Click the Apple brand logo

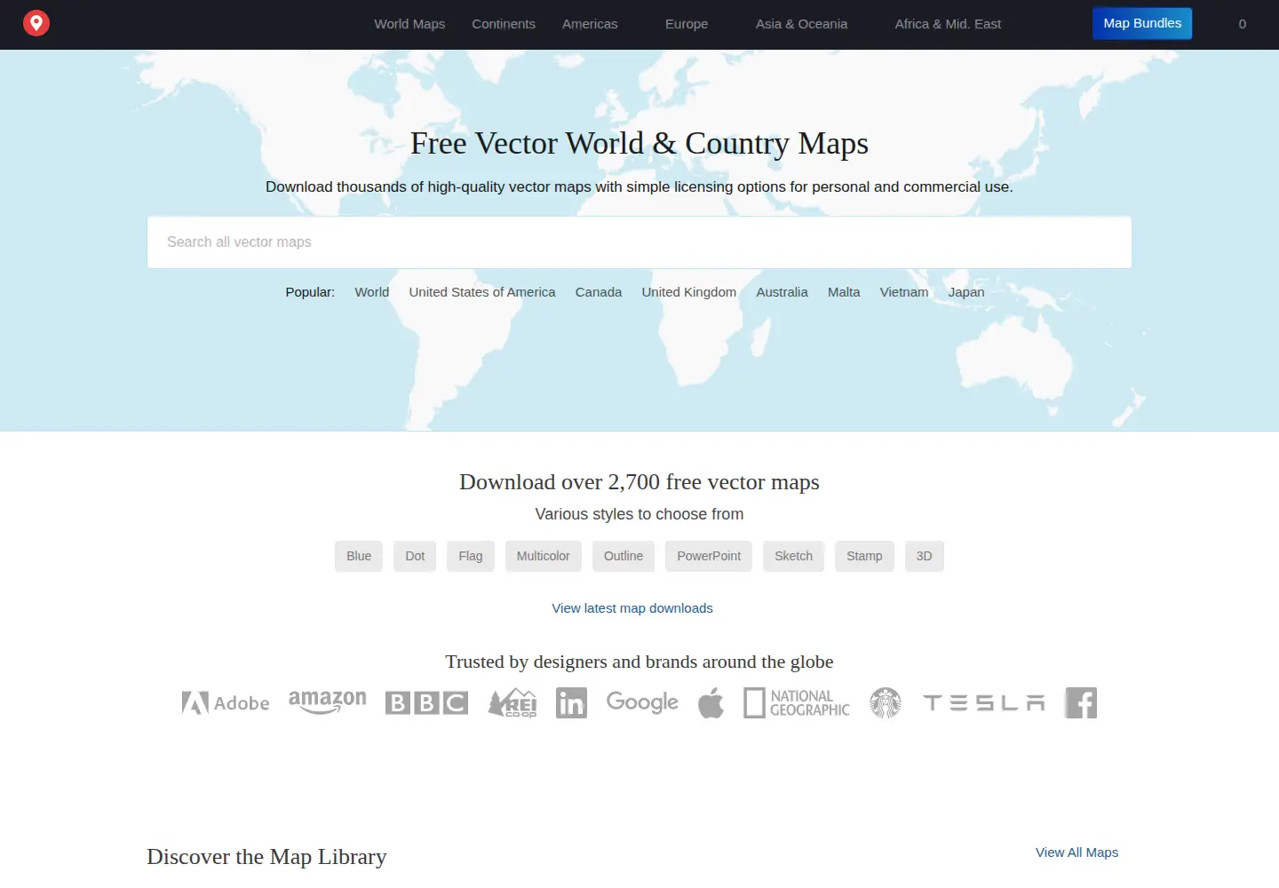tap(711, 703)
